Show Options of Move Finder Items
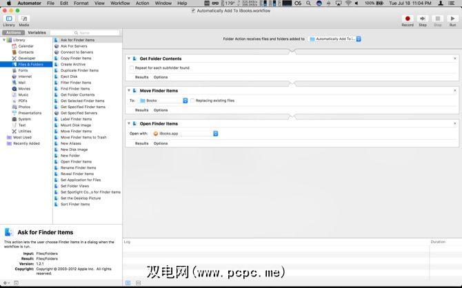Image resolution: width=462 pixels, height=288 pixels. [x=161, y=110]
